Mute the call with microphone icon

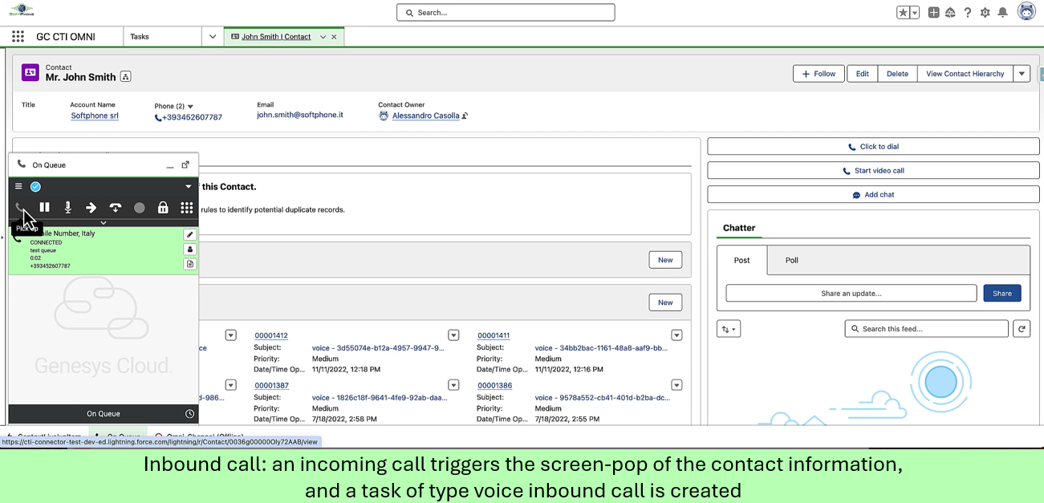(x=68, y=208)
